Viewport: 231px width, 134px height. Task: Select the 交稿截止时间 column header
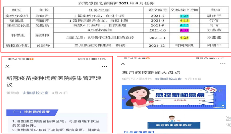coord(184,10)
